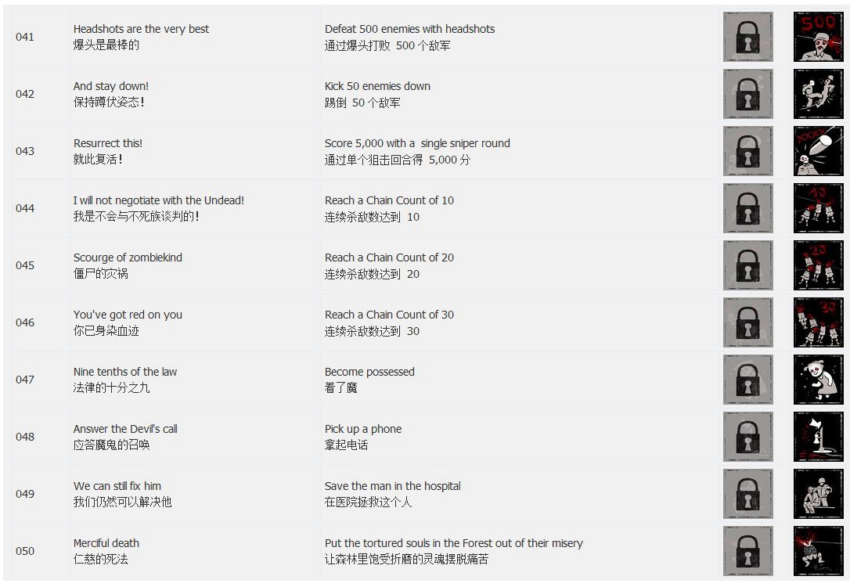Click 'Scourge of zombiekind' achievement name

[128, 257]
